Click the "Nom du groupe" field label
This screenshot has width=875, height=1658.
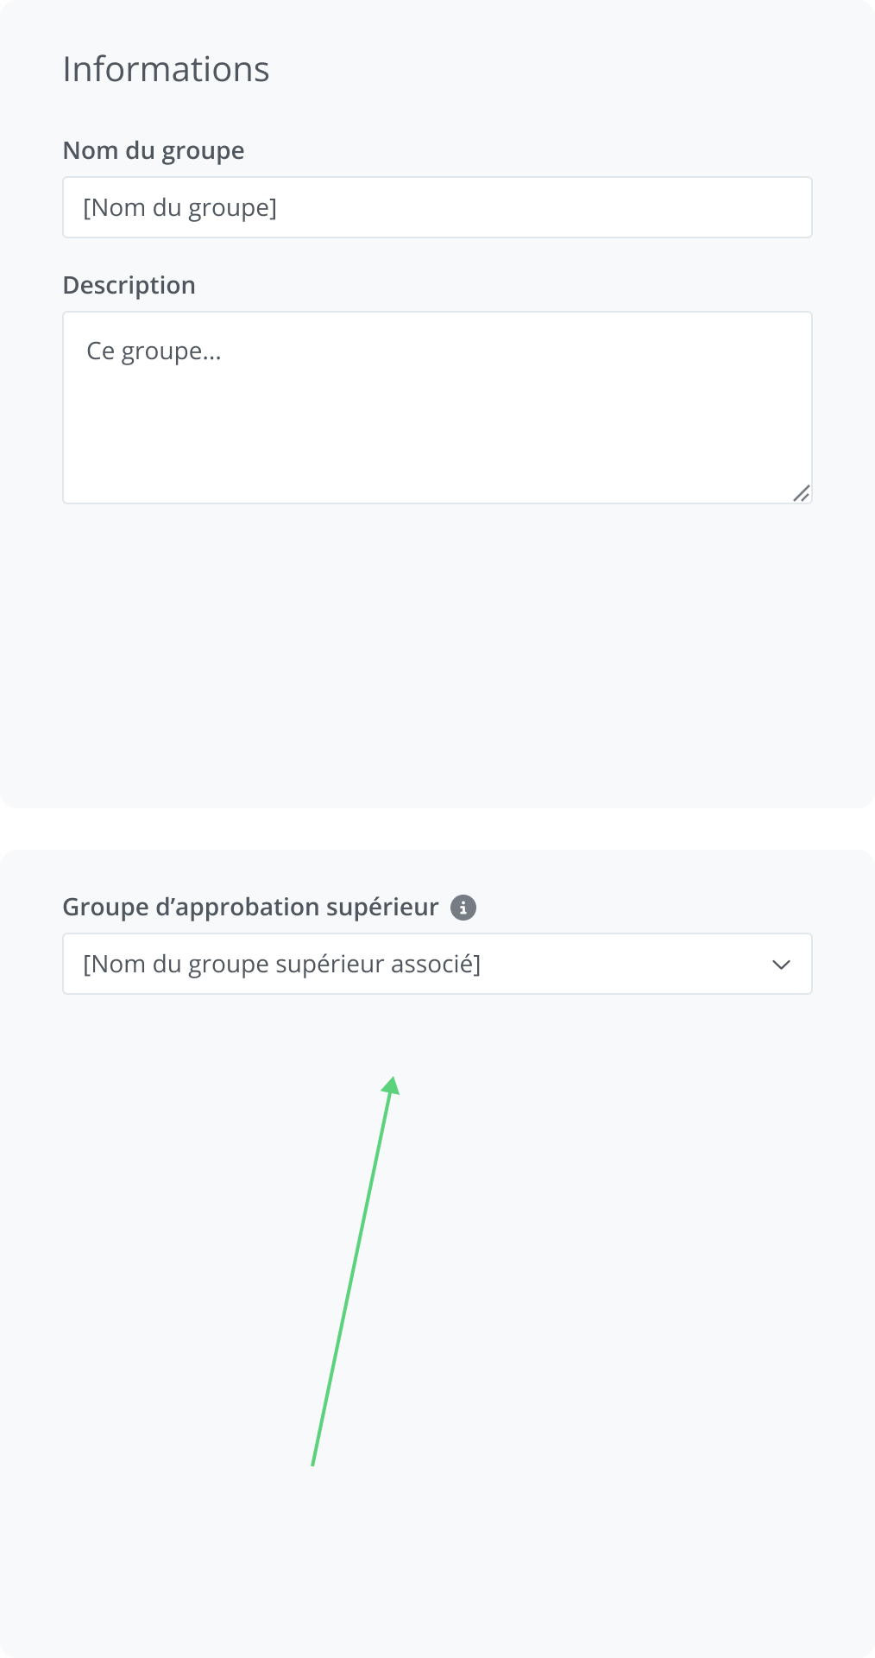(x=154, y=150)
